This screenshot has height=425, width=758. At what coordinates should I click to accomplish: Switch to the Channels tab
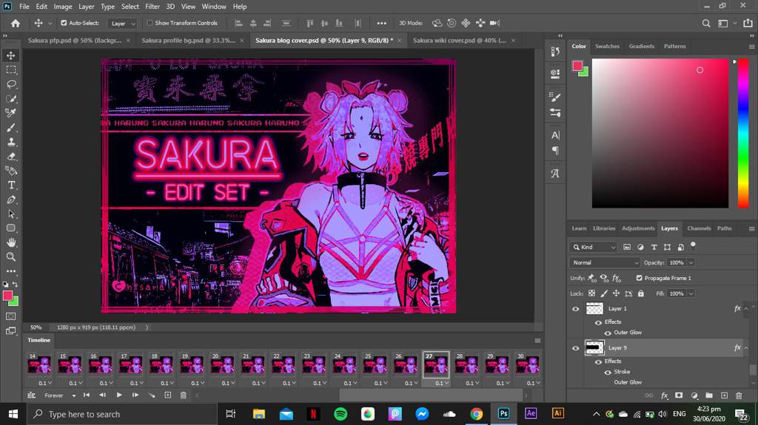(x=698, y=228)
